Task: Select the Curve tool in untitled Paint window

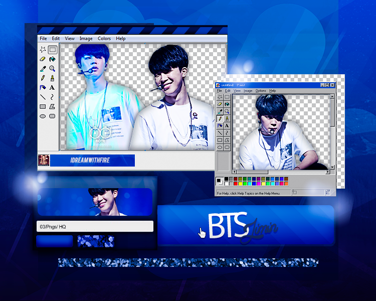Action: (227, 133)
